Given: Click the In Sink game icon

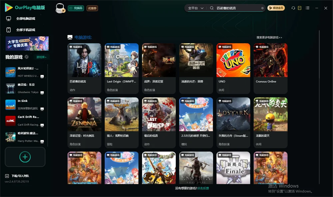Looking at the screenshot, I should [10, 104].
